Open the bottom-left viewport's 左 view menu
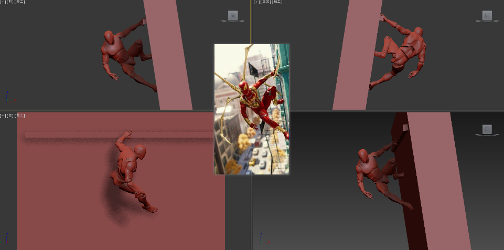This screenshot has width=504, height=250. [x=10, y=115]
